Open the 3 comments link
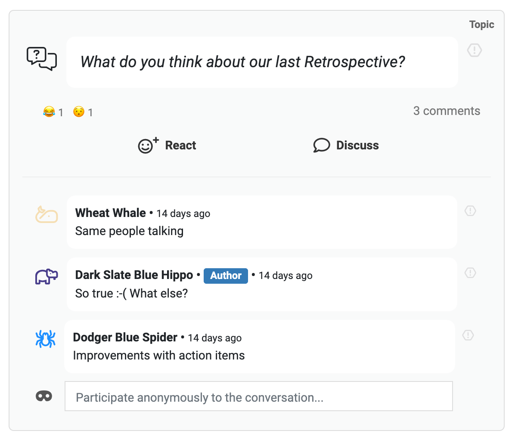The image size is (515, 440). click(447, 111)
